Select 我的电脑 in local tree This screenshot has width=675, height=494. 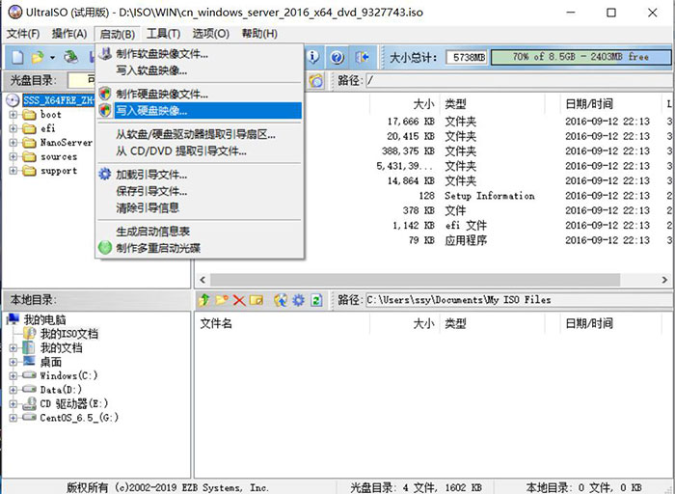pos(44,319)
